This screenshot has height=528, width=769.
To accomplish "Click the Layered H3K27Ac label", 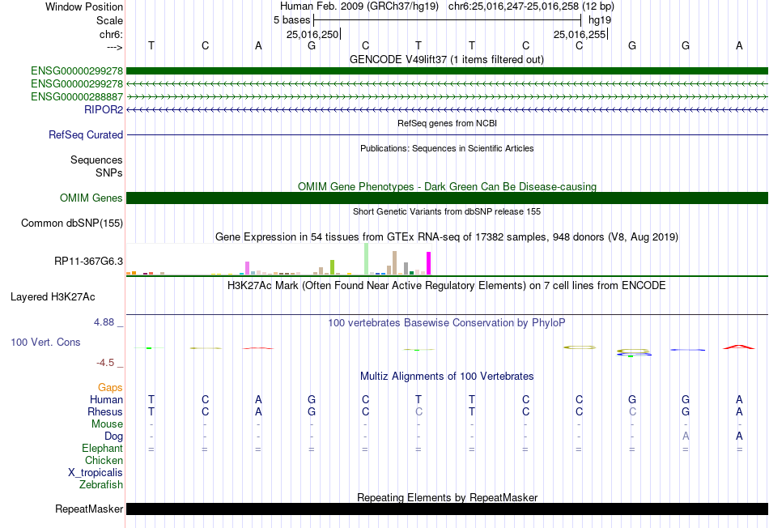I will 53,297.
